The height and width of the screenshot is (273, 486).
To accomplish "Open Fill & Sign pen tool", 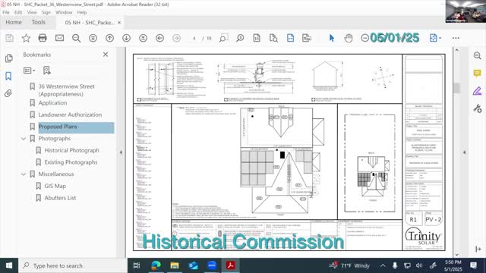I will pyautogui.click(x=478, y=91).
